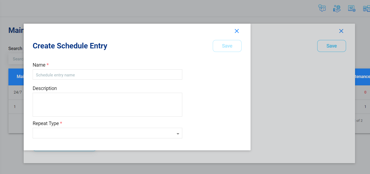370x174 pixels.
Task: Click the background panel Save button
Action: pos(332,46)
